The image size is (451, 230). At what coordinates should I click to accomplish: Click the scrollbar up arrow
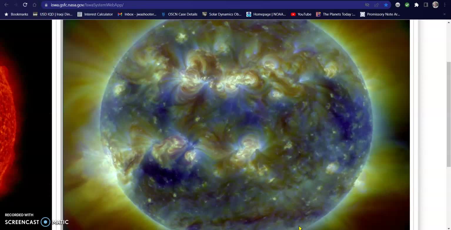pyautogui.click(x=449, y=22)
